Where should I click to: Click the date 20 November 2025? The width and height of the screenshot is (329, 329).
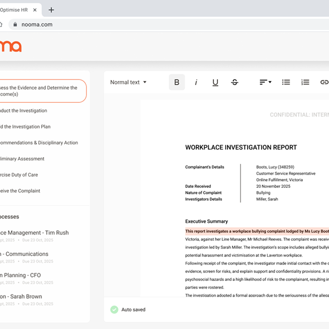click(273, 186)
